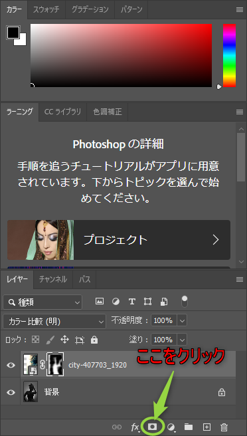Select the city-407703_1920 layer thumbnail
This screenshot has width=247, height=436.
pos(31,364)
